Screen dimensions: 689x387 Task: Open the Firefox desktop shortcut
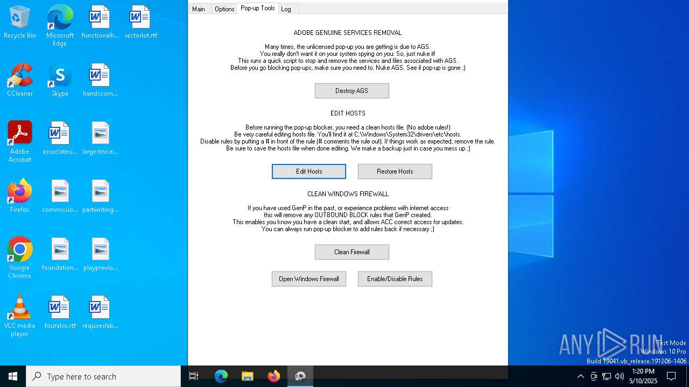point(20,196)
